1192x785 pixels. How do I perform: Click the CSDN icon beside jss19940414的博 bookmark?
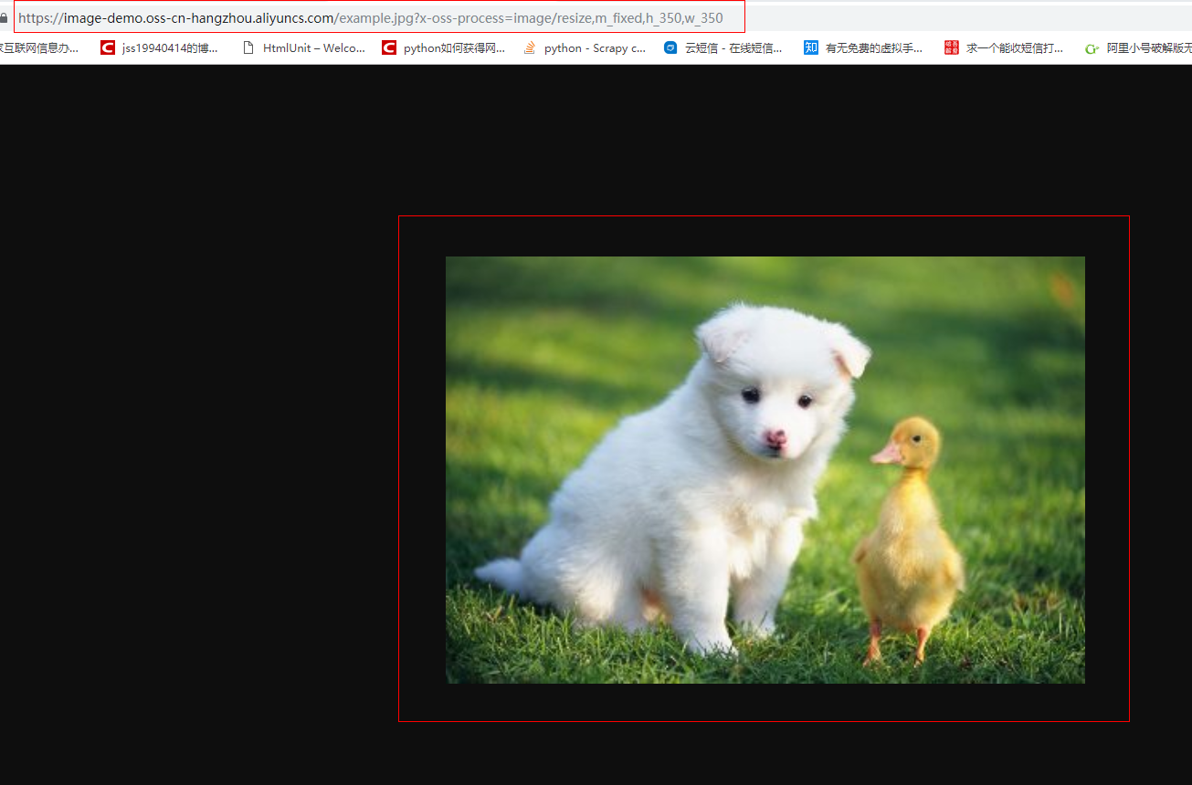tap(107, 47)
